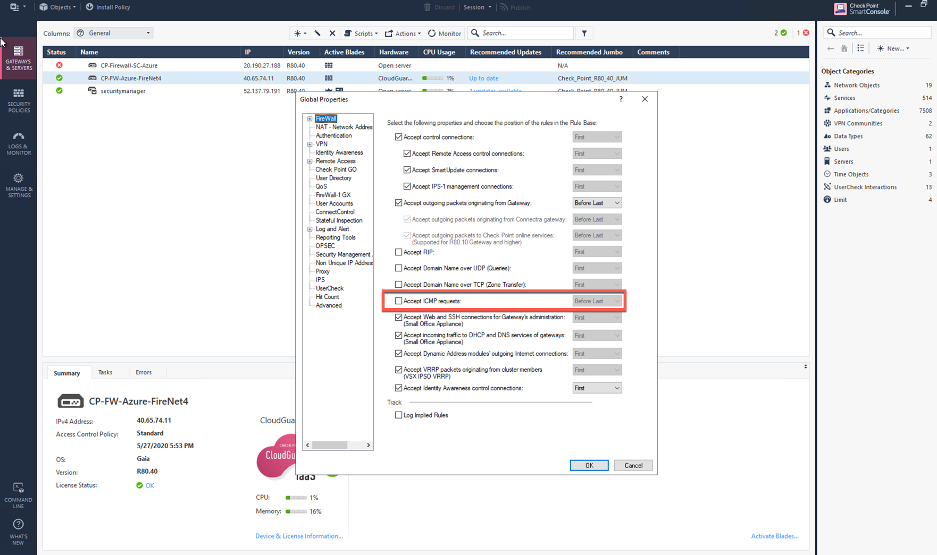Open Manage & Settings panel

[x=19, y=185]
